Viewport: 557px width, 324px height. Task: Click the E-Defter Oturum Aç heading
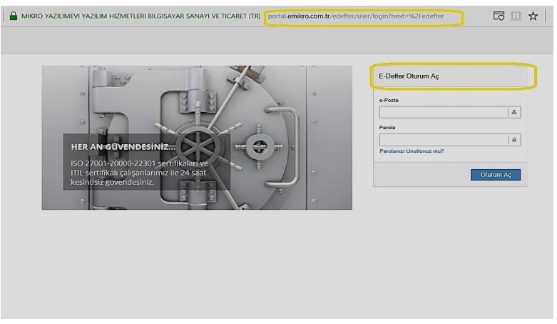409,76
